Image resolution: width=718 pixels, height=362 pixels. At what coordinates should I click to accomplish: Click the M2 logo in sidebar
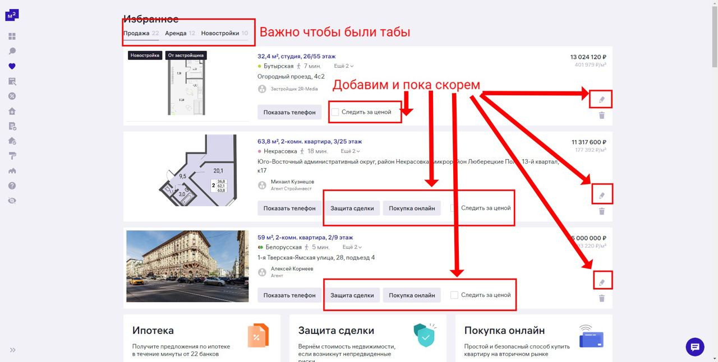(x=12, y=15)
